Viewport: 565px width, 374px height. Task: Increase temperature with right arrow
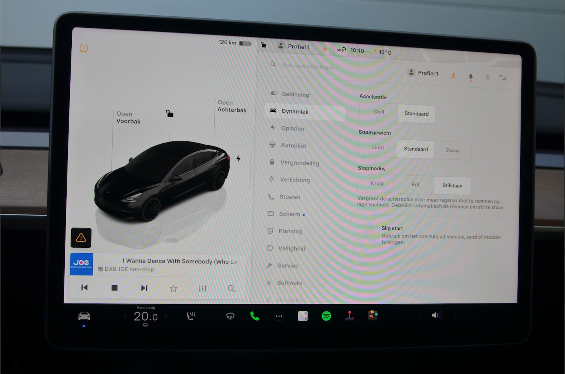tap(166, 316)
